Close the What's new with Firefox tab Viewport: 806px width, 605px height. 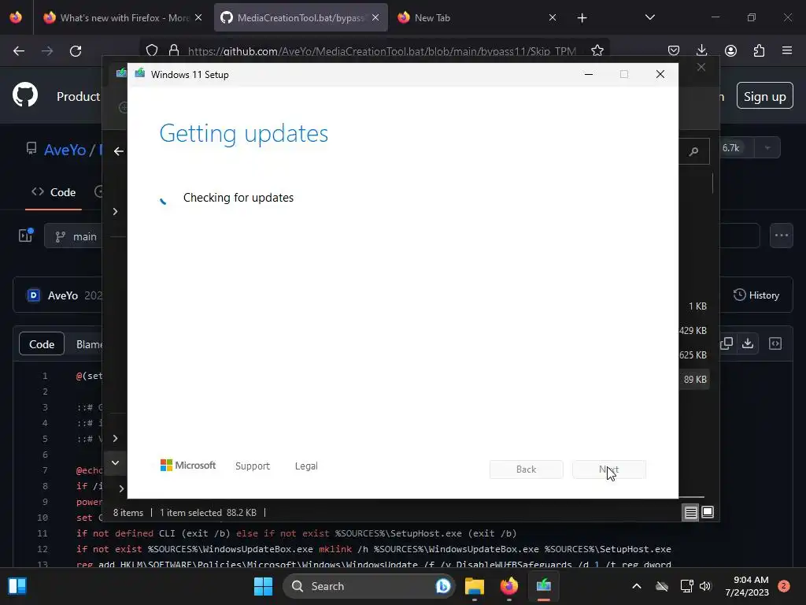point(198,17)
